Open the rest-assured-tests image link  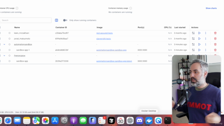coord(104,33)
